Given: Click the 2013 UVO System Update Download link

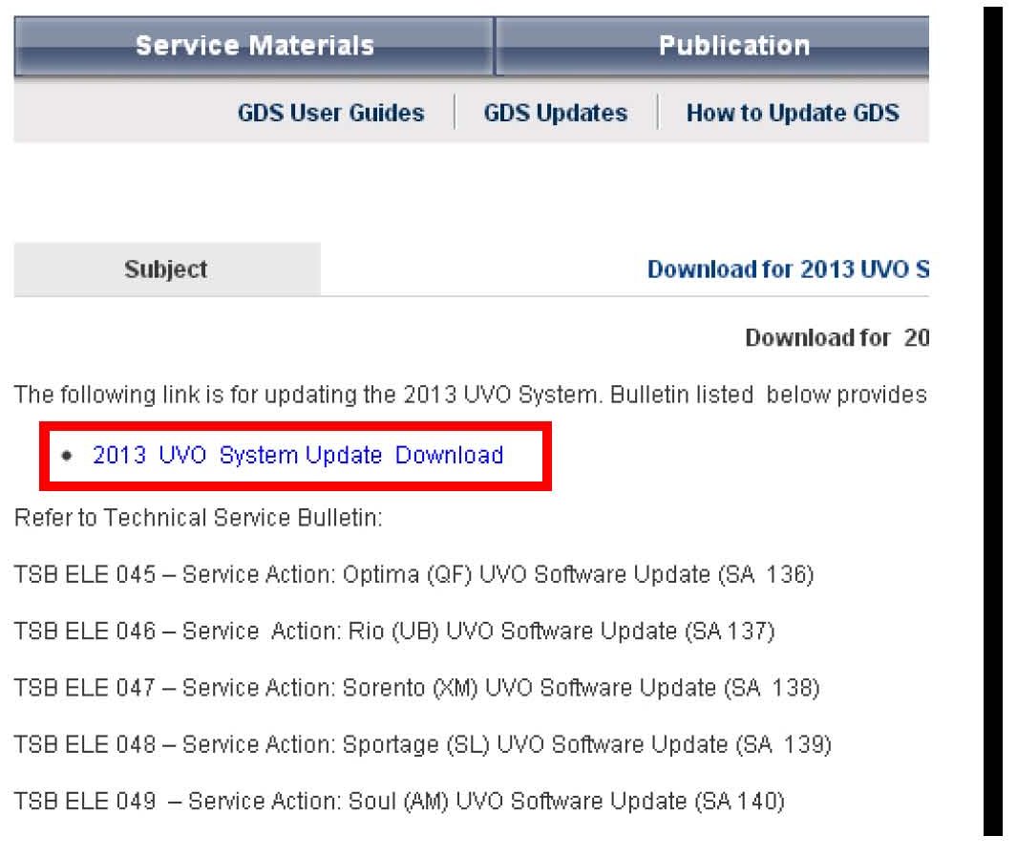Looking at the screenshot, I should pyautogui.click(x=298, y=455).
